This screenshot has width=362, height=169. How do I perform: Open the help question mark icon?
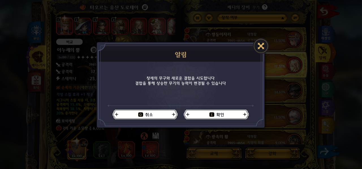click(265, 7)
